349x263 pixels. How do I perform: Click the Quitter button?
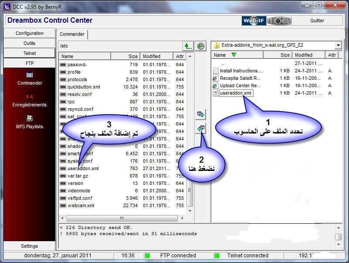click(317, 21)
